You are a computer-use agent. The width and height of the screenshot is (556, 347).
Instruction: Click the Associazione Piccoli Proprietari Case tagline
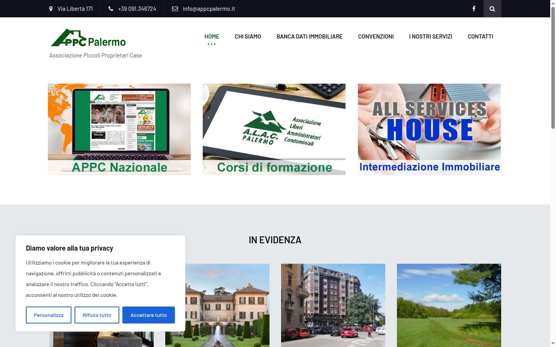(95, 56)
